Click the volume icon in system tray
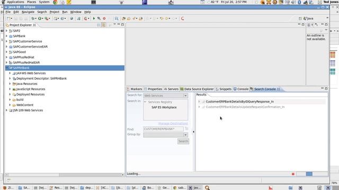339x190 pixels. tap(293, 2)
